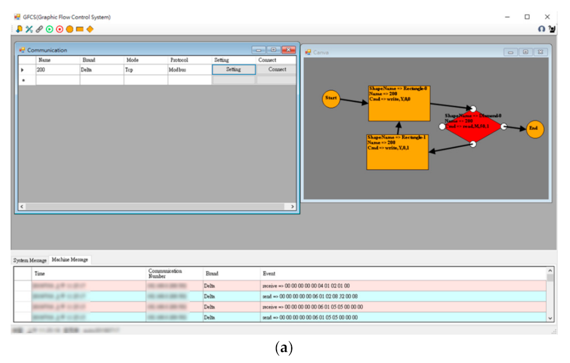The height and width of the screenshot is (363, 570).
Task: Click the Connect button for device 200
Action: point(277,69)
